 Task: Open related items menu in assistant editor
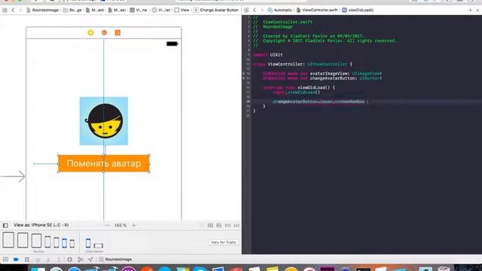[x=246, y=10]
